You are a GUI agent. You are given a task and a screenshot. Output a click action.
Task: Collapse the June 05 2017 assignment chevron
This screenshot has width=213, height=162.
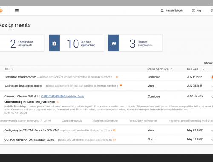coord(212,97)
